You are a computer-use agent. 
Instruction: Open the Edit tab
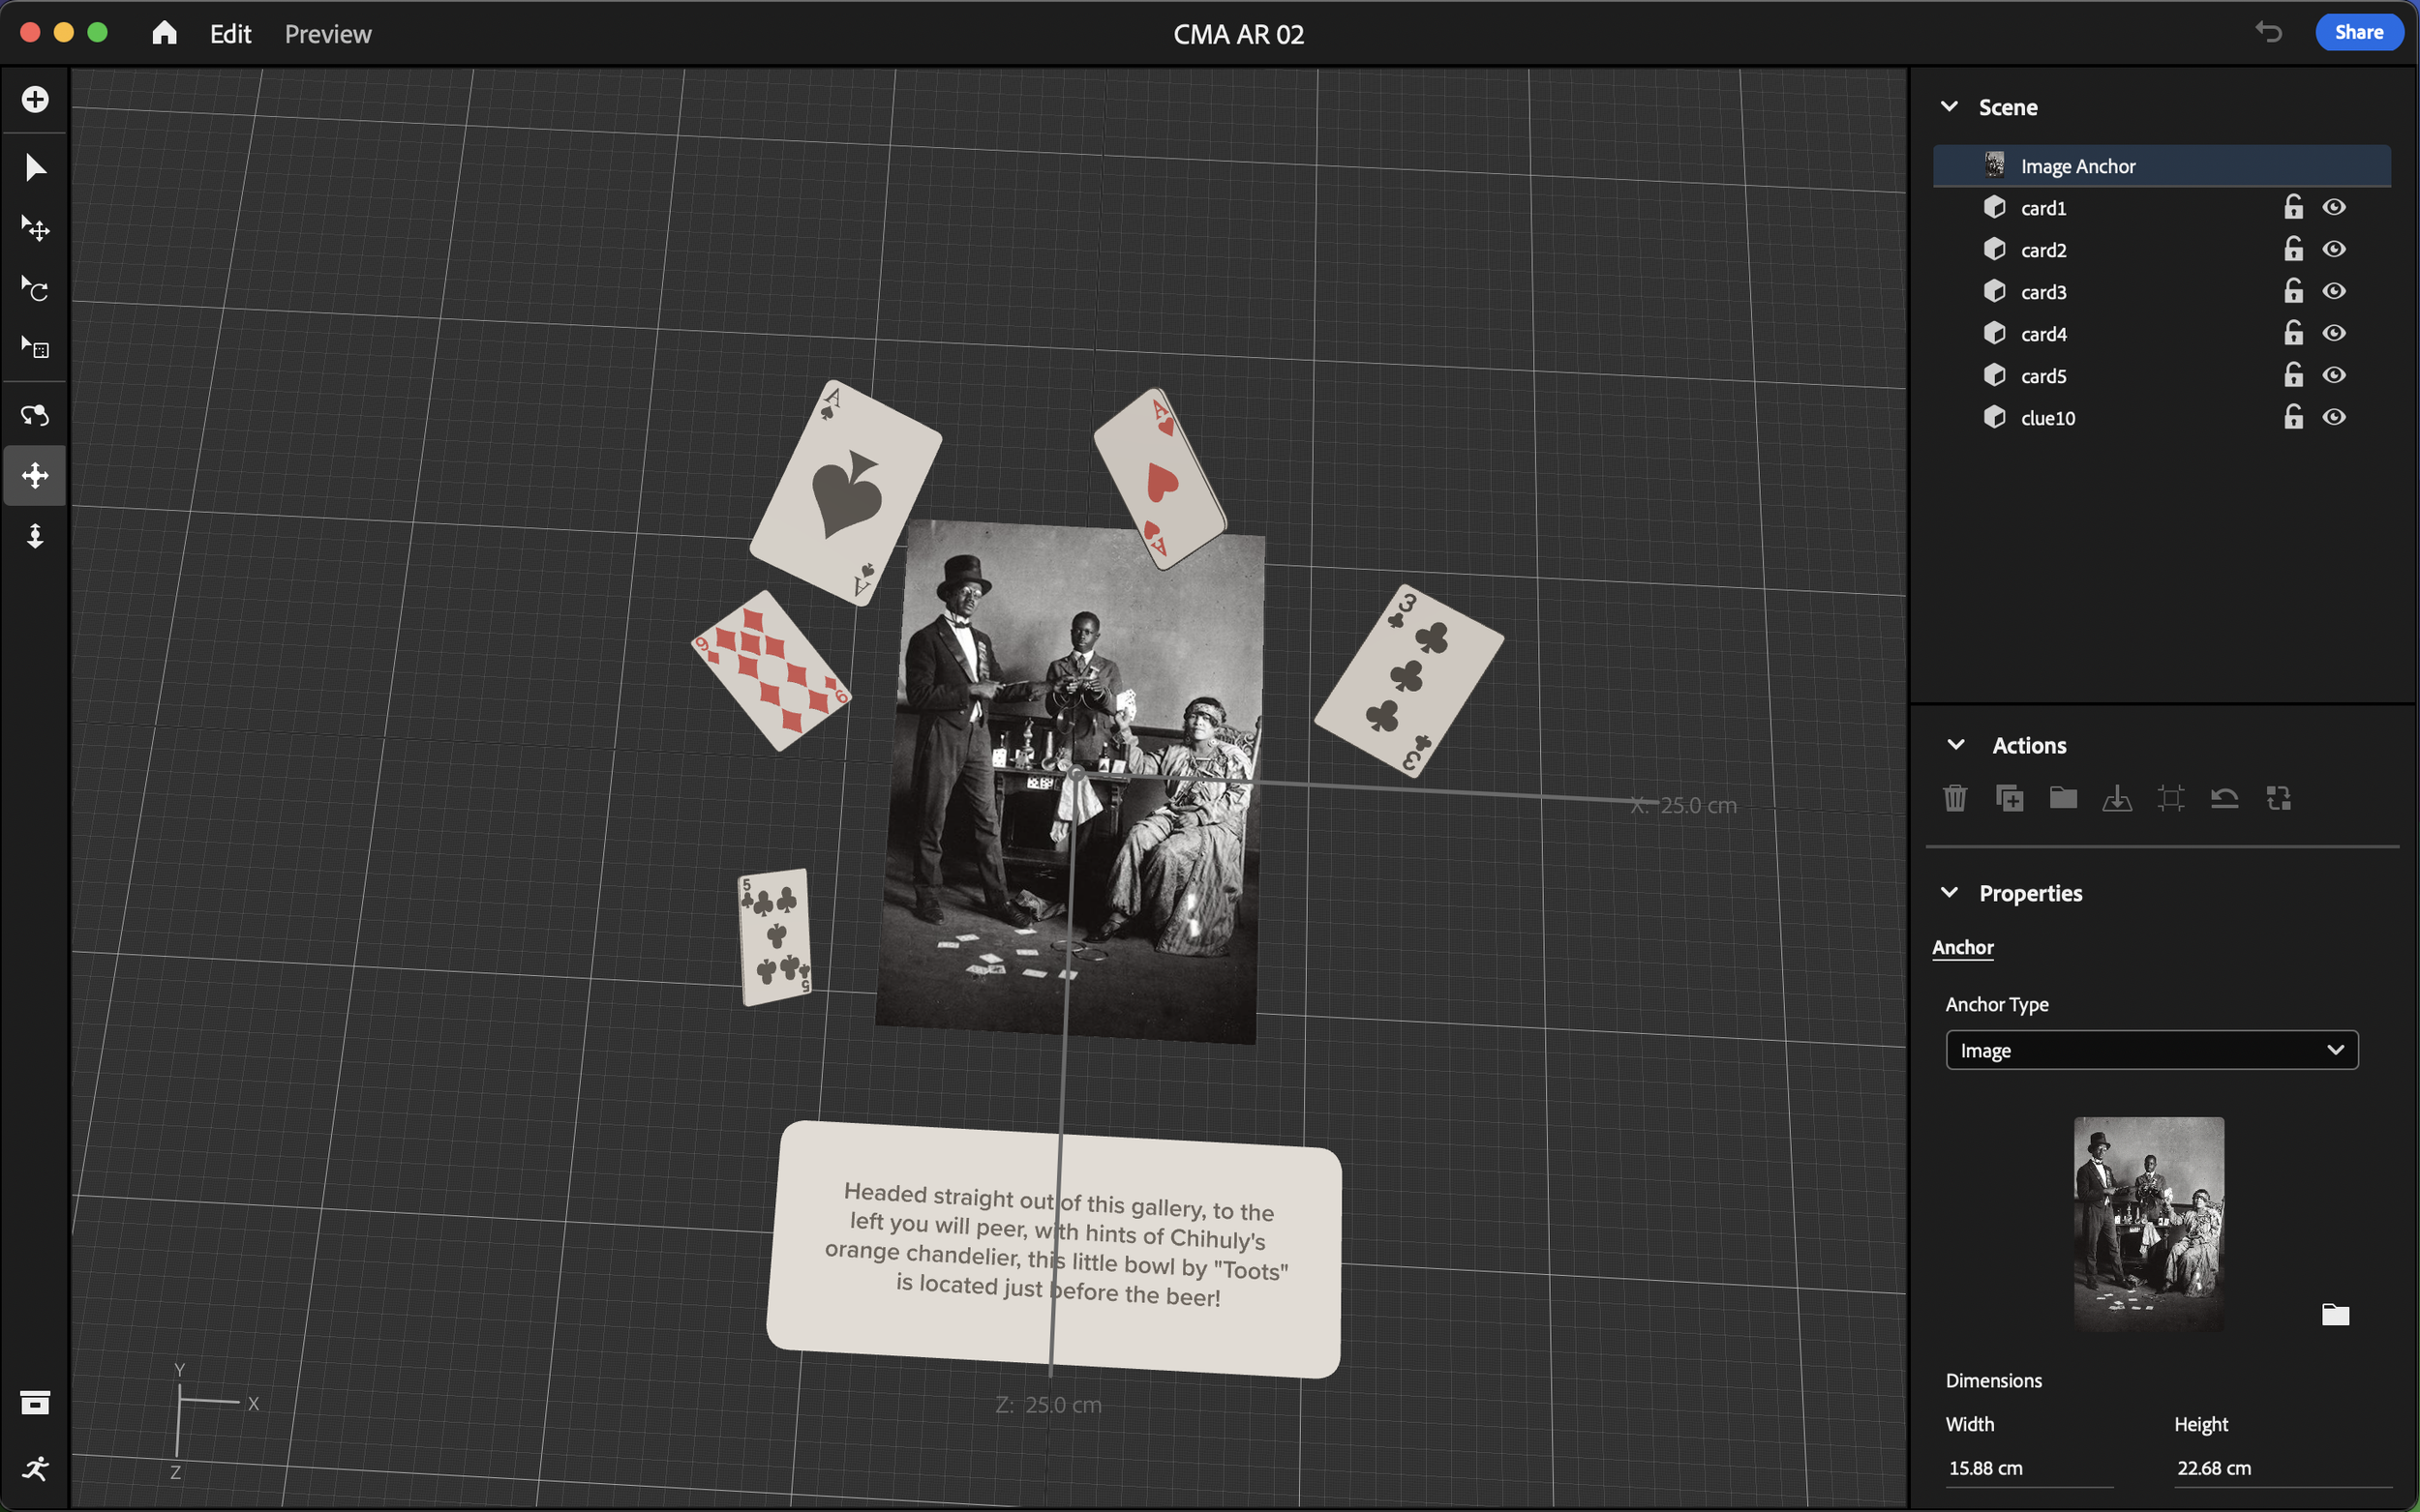click(x=230, y=34)
